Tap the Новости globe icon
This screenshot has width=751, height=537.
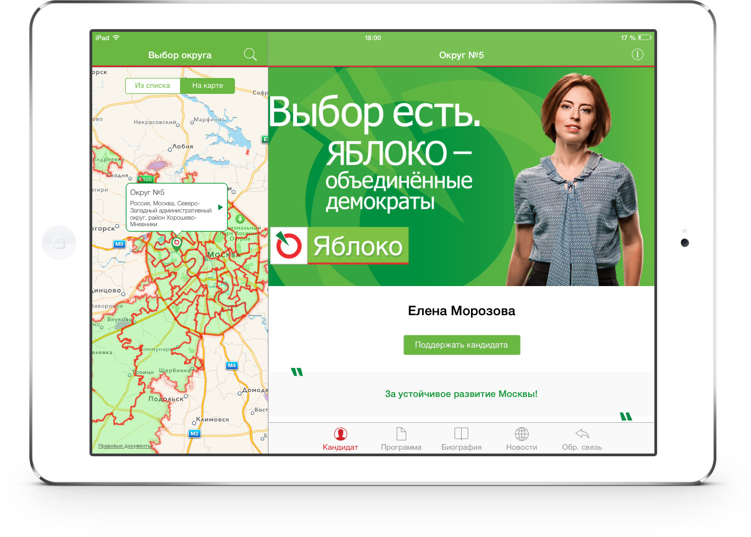pos(522,434)
